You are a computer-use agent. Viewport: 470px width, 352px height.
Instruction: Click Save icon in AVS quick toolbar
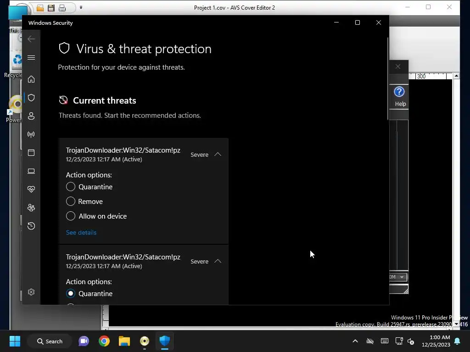tap(51, 8)
